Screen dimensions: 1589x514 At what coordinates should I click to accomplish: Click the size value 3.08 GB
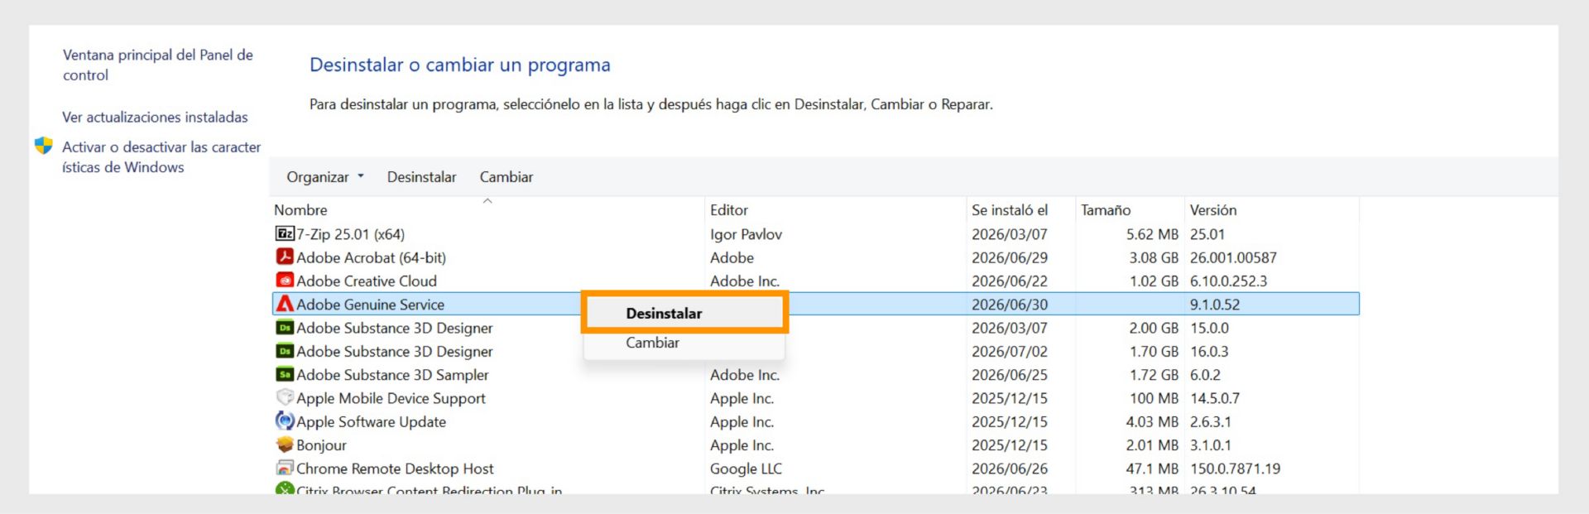click(x=1154, y=257)
